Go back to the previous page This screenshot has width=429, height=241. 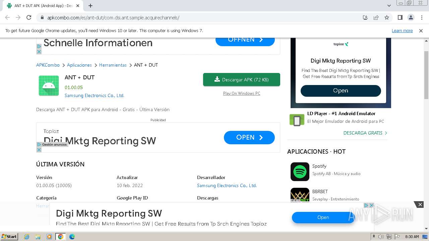coord(7,17)
